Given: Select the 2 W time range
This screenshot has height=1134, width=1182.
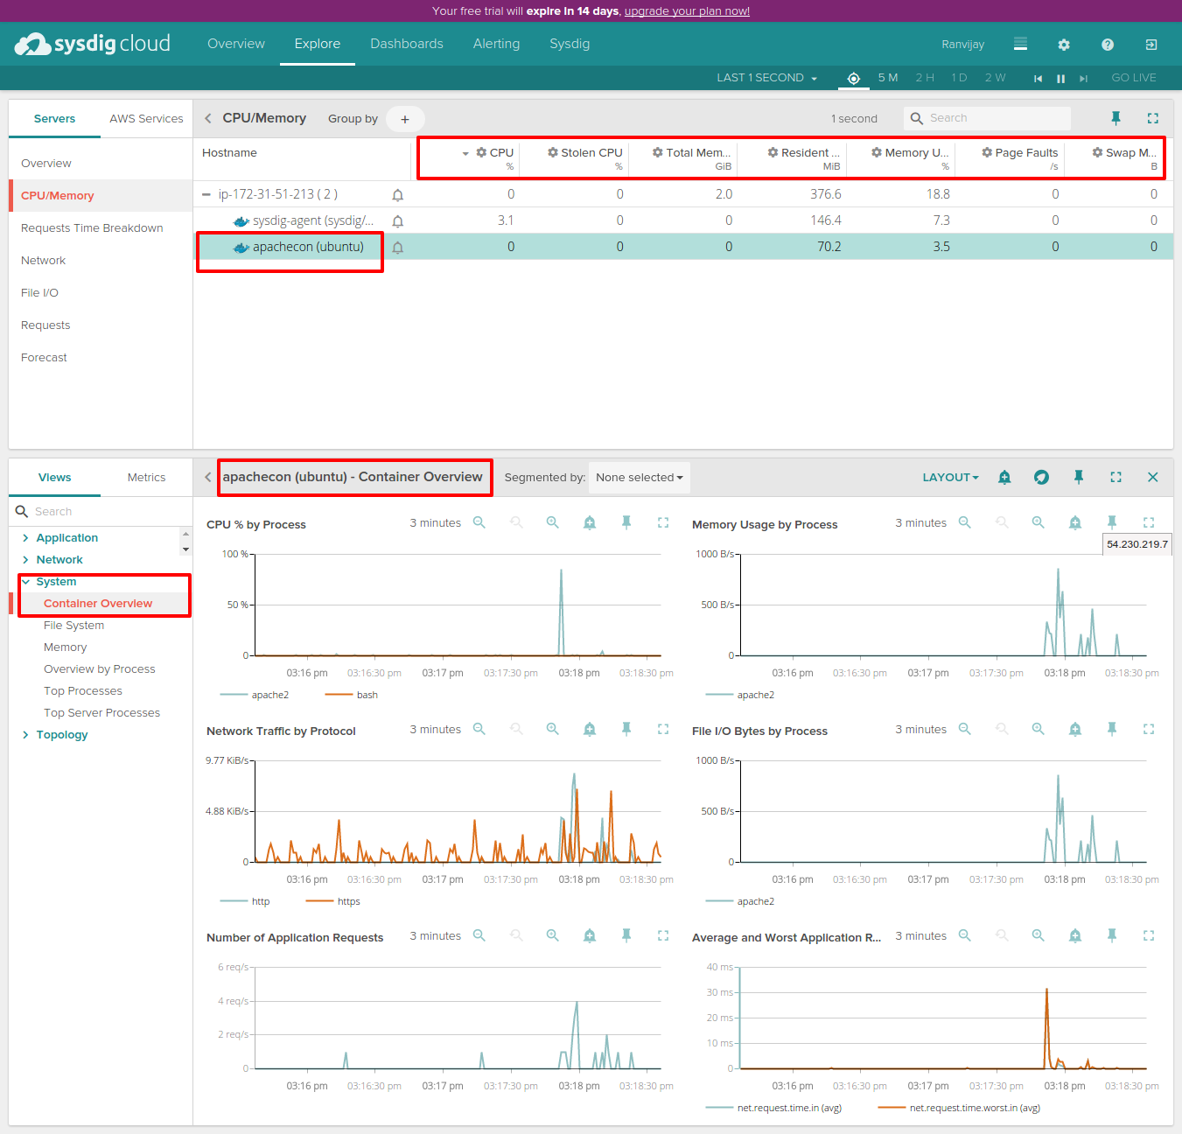Looking at the screenshot, I should point(995,78).
